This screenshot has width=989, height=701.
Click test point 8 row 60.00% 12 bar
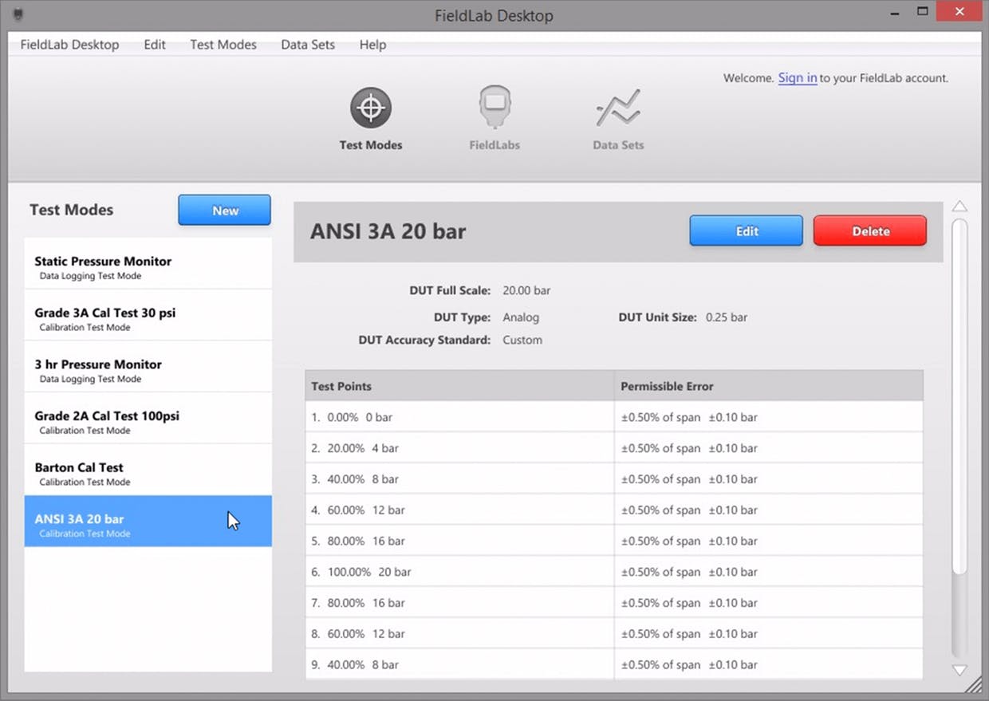459,634
